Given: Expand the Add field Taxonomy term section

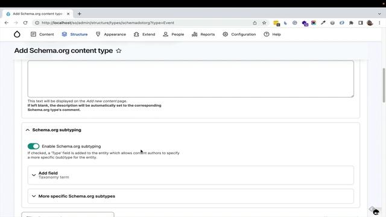Looking at the screenshot, I should [191, 175].
